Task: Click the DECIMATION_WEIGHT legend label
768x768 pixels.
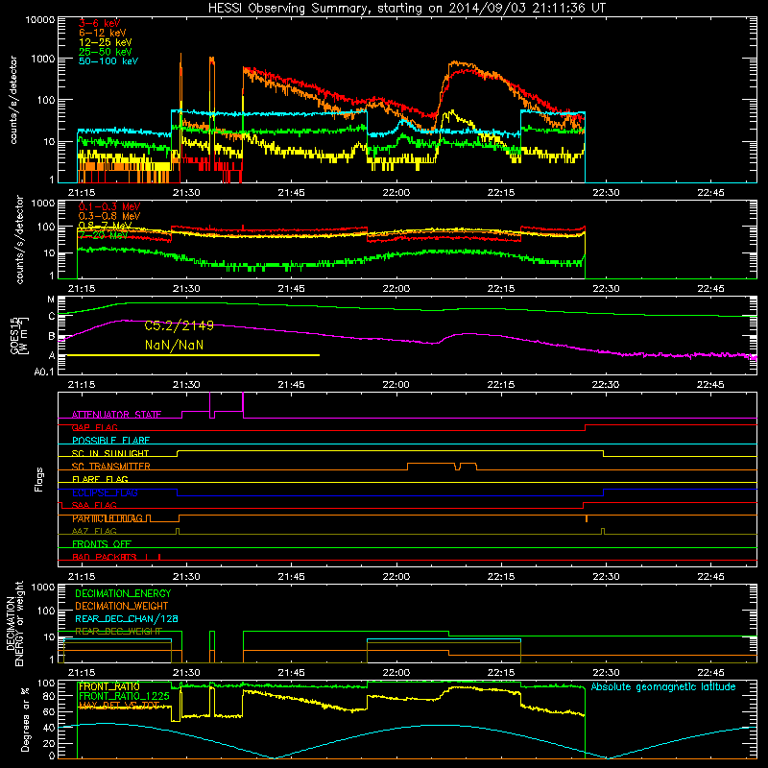Action: coord(122,607)
